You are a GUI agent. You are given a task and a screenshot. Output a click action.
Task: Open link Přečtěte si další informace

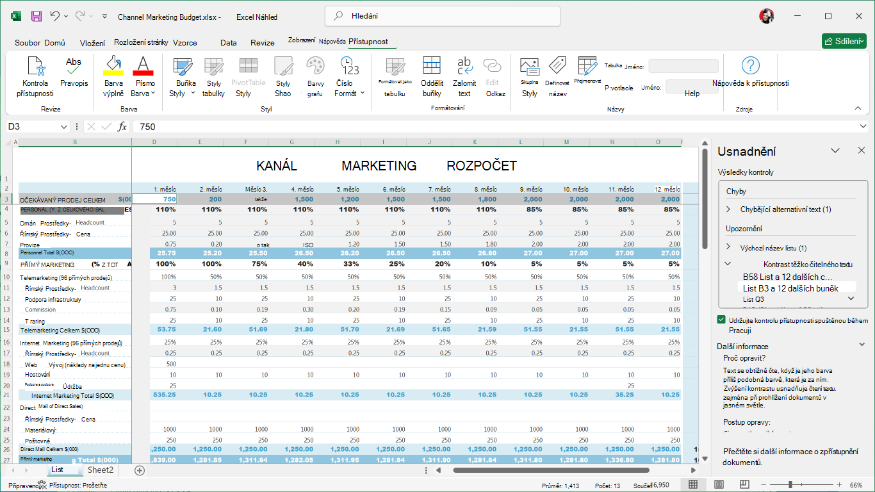coord(790,457)
